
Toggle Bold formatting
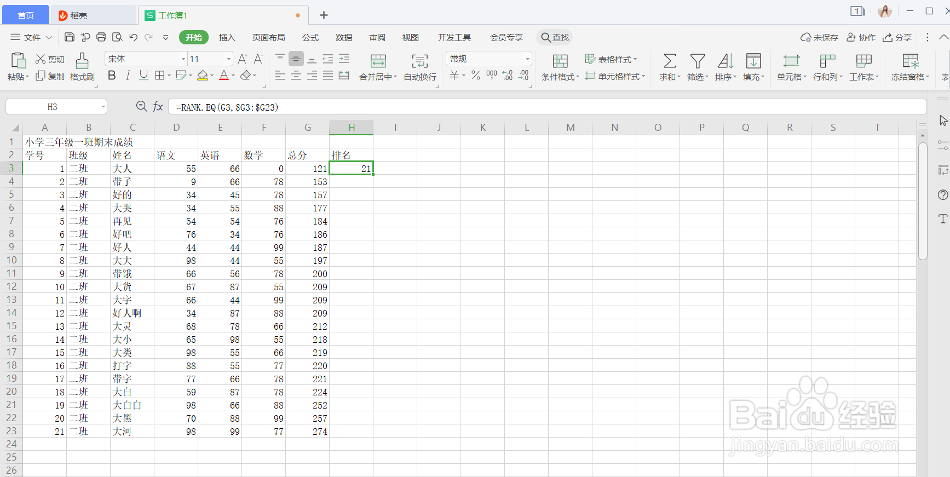[112, 76]
